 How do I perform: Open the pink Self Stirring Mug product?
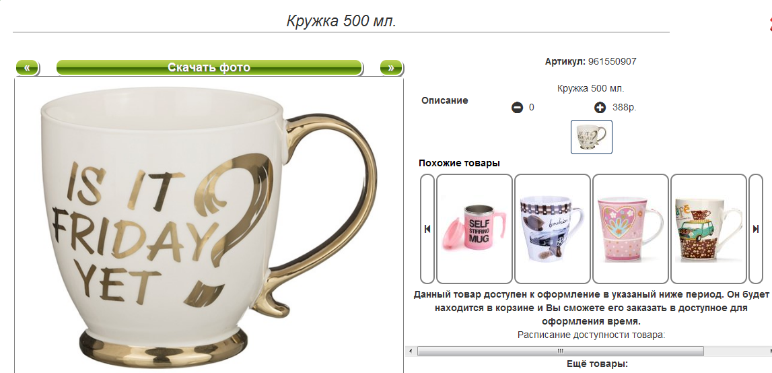click(475, 229)
